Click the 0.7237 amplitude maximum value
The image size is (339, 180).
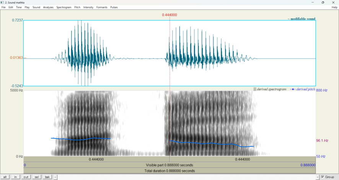click(x=17, y=20)
